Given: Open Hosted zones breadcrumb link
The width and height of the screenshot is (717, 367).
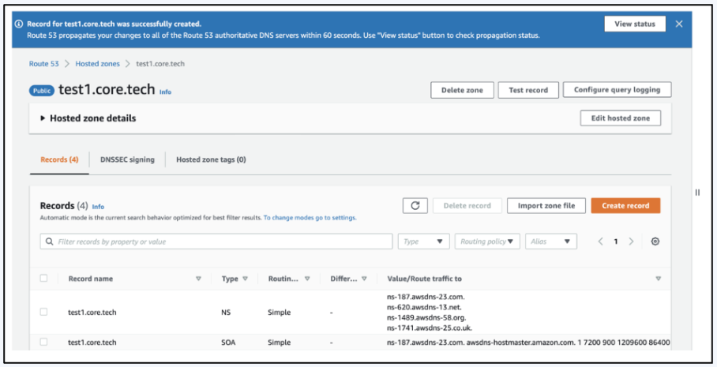Looking at the screenshot, I should (97, 63).
